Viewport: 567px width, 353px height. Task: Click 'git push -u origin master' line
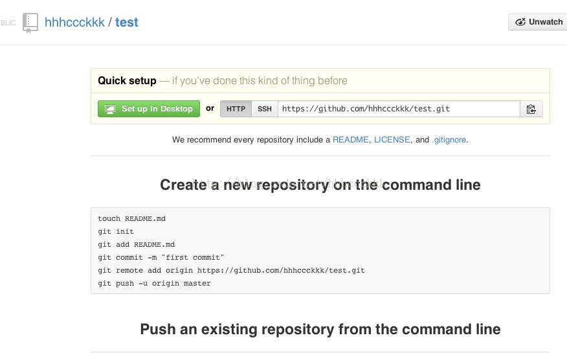coord(154,284)
